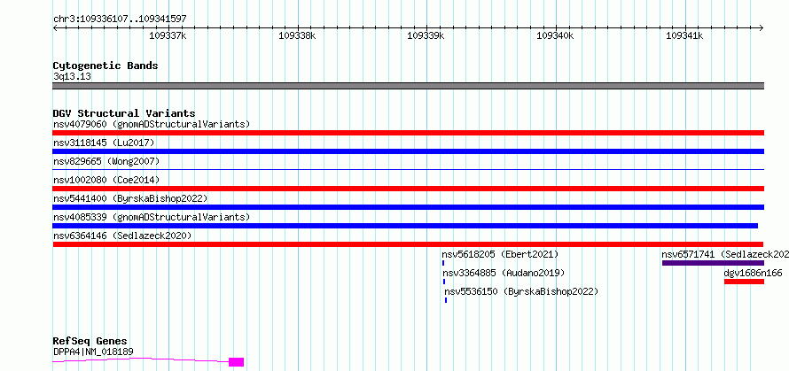Open the nsv3118145 (Lu2017) variant label
The height and width of the screenshot is (371, 789).
104,143
